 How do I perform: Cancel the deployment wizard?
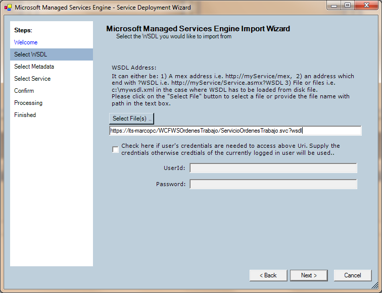point(353,275)
